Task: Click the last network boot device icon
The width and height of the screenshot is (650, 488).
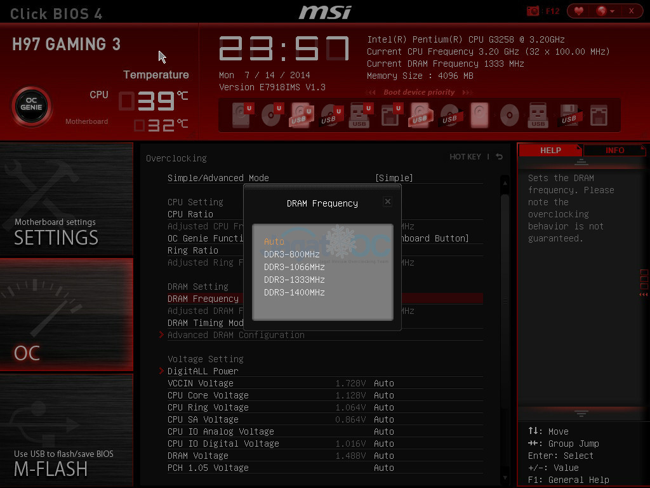Action: [598, 115]
